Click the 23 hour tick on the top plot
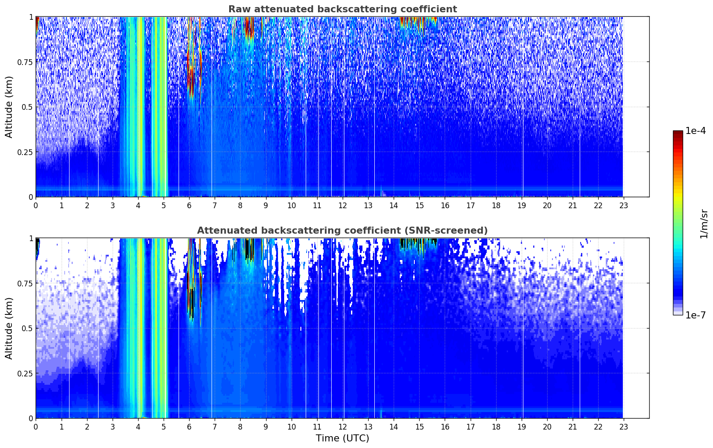This screenshot has width=713, height=448. (623, 206)
